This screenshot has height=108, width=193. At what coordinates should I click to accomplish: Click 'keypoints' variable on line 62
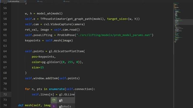click(33, 40)
